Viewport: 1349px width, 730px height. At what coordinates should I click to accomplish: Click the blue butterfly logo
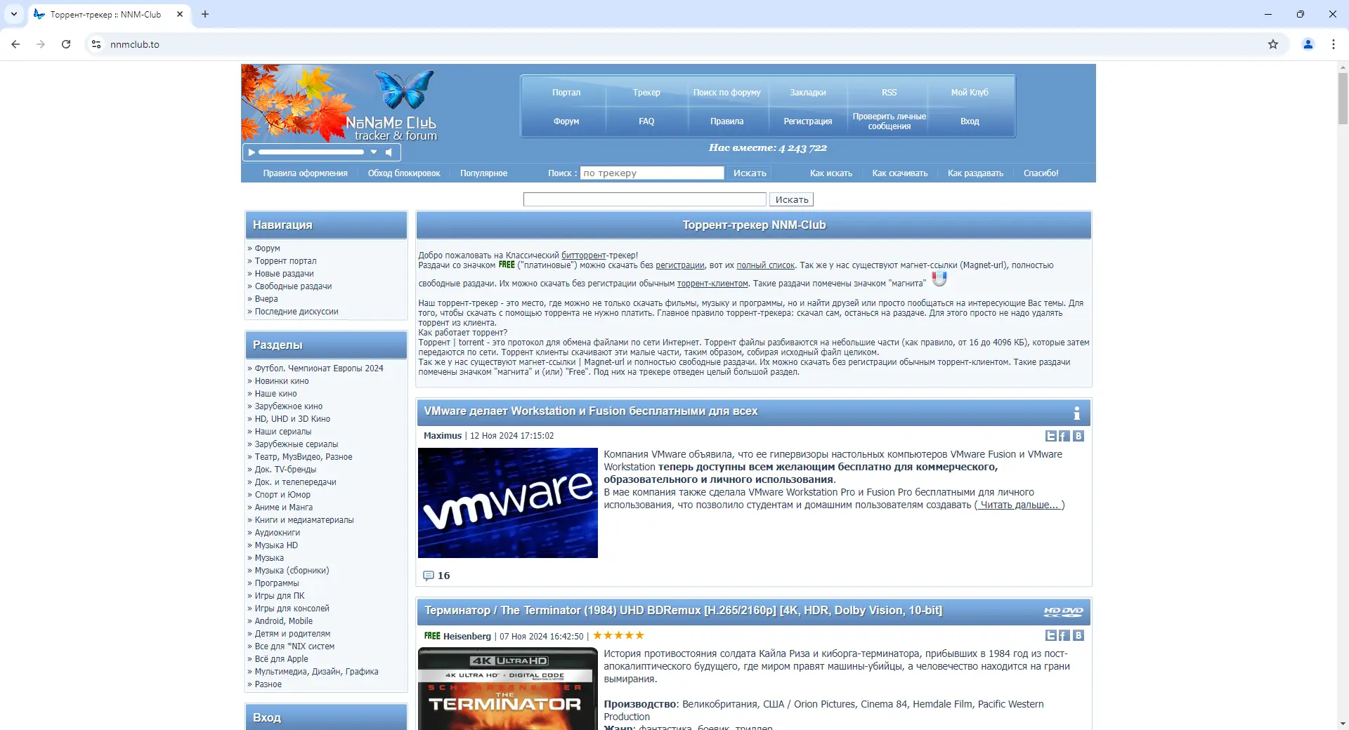[404, 88]
